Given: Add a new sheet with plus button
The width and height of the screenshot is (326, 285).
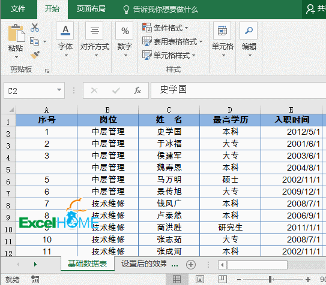Looking at the screenshot, I should pos(191,265).
